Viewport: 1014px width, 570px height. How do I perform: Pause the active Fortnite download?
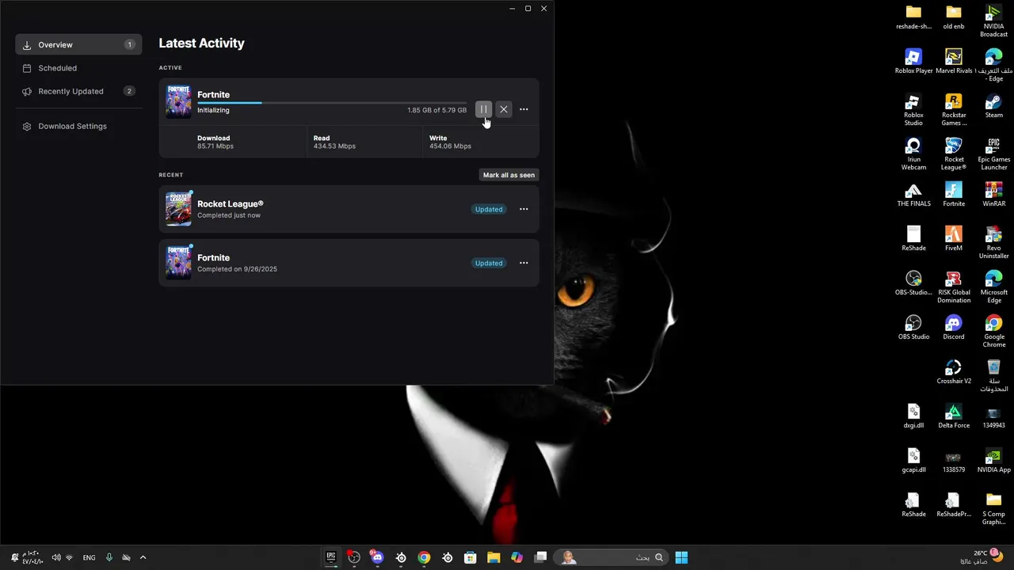(x=483, y=109)
